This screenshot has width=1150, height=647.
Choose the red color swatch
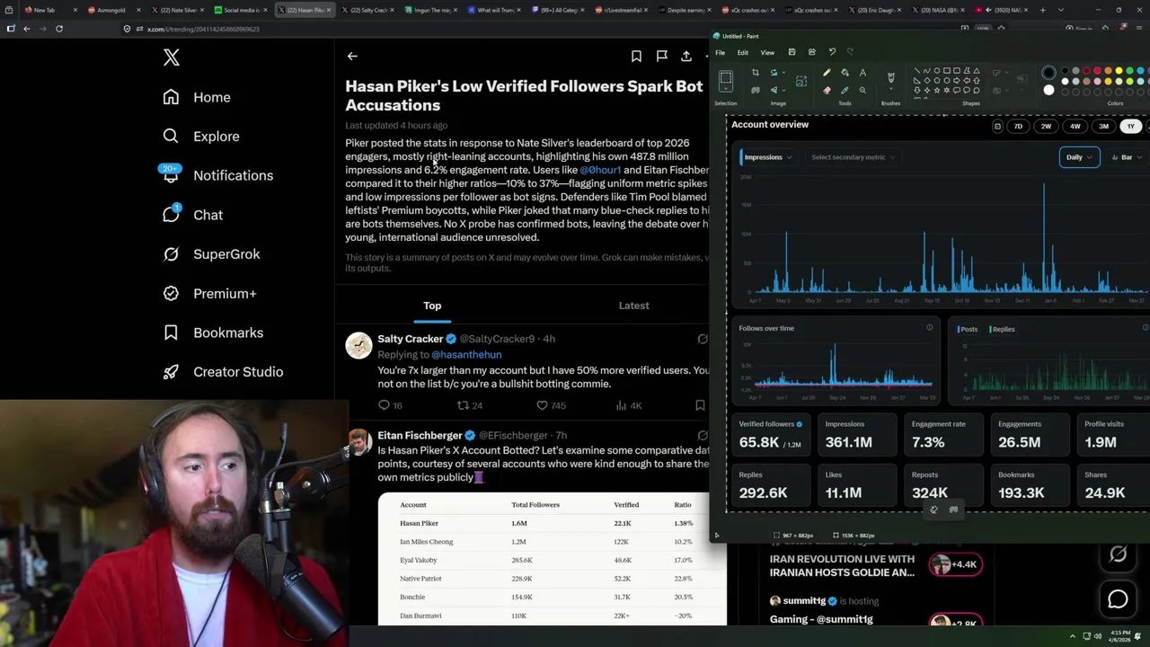(1097, 71)
